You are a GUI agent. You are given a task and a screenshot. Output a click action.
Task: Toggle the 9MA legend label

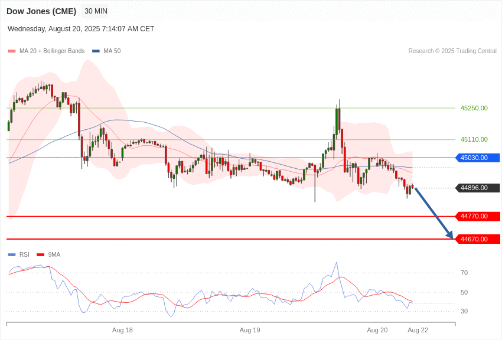coord(54,254)
